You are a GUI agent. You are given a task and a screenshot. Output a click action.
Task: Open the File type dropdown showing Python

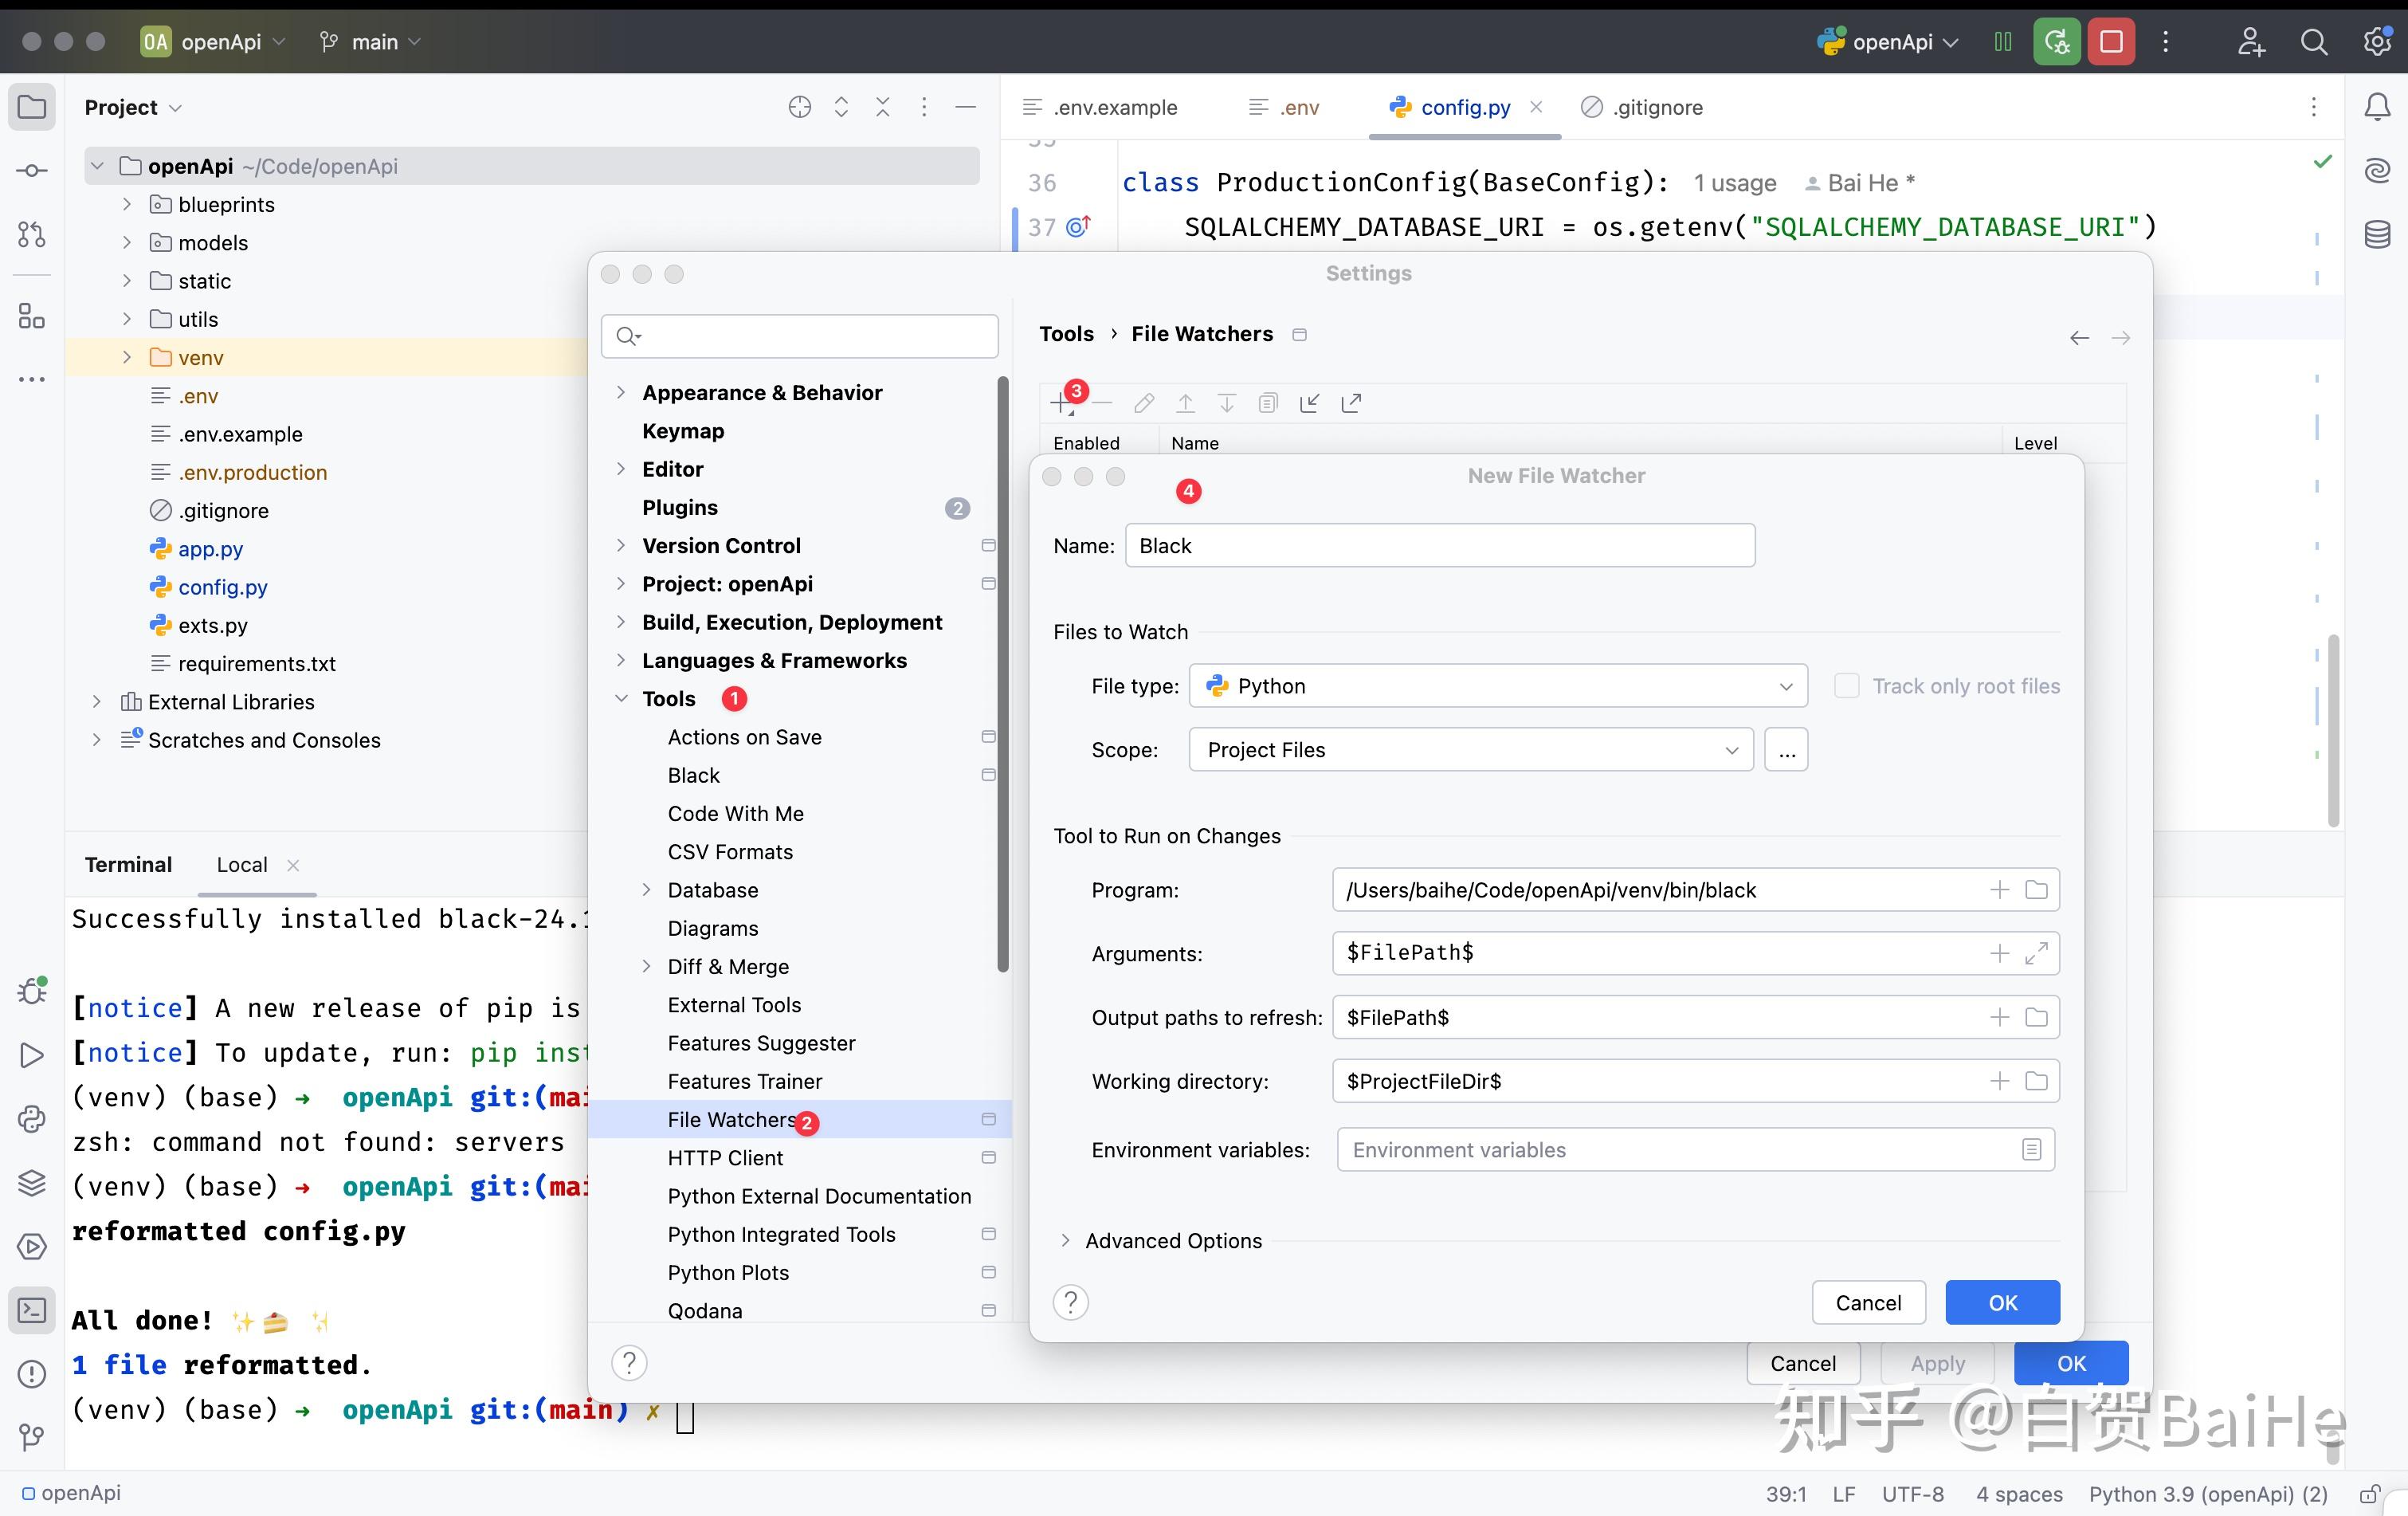[1497, 686]
